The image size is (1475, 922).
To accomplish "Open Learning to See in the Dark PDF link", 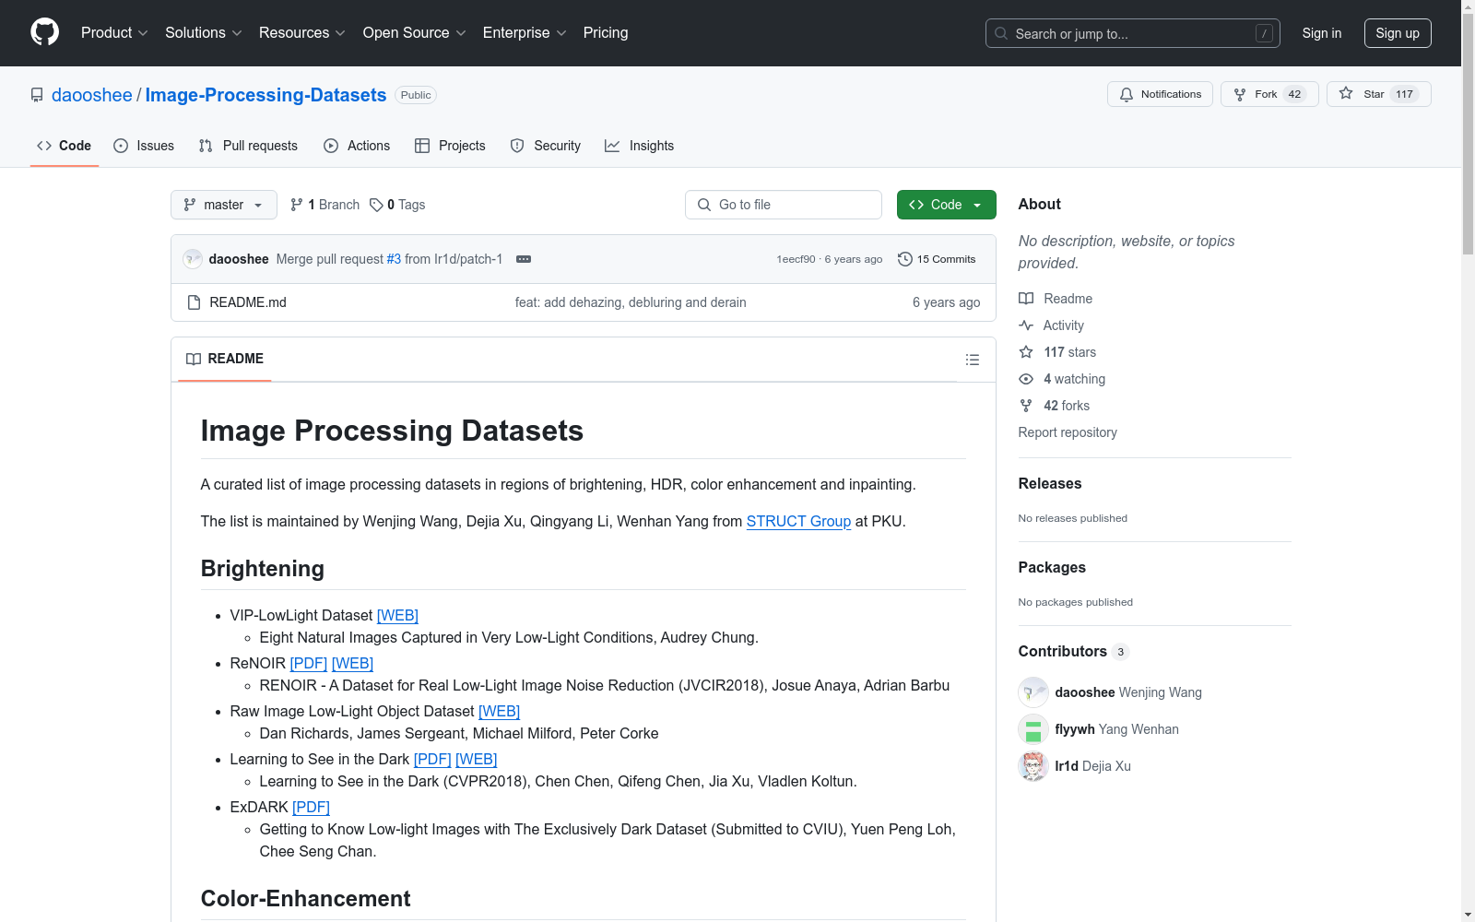I will [432, 759].
